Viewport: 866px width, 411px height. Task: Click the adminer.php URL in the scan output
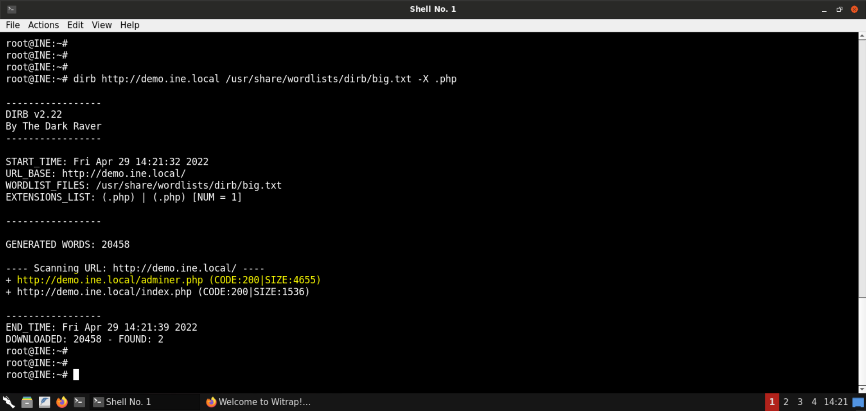(109, 280)
